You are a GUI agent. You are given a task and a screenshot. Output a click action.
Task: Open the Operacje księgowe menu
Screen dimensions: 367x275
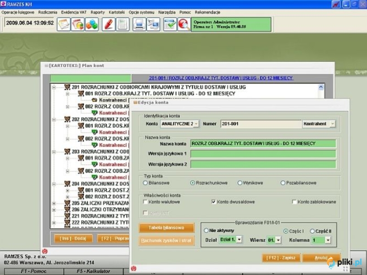pyautogui.click(x=18, y=12)
